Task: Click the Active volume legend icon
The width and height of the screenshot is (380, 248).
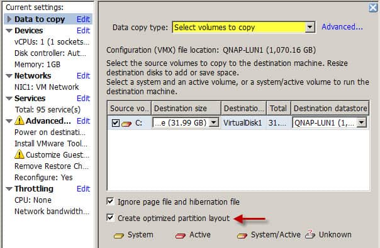Action: click(x=181, y=235)
